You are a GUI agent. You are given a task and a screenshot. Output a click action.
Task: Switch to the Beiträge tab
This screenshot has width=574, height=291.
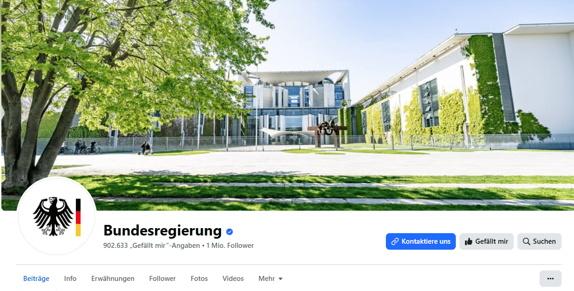point(36,279)
